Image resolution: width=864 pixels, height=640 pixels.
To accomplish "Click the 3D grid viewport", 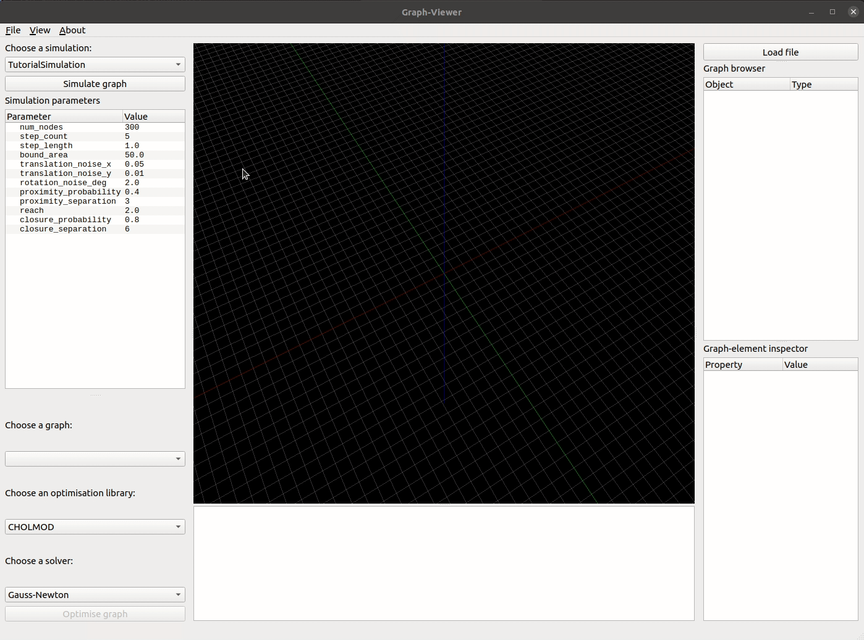I will point(444,273).
